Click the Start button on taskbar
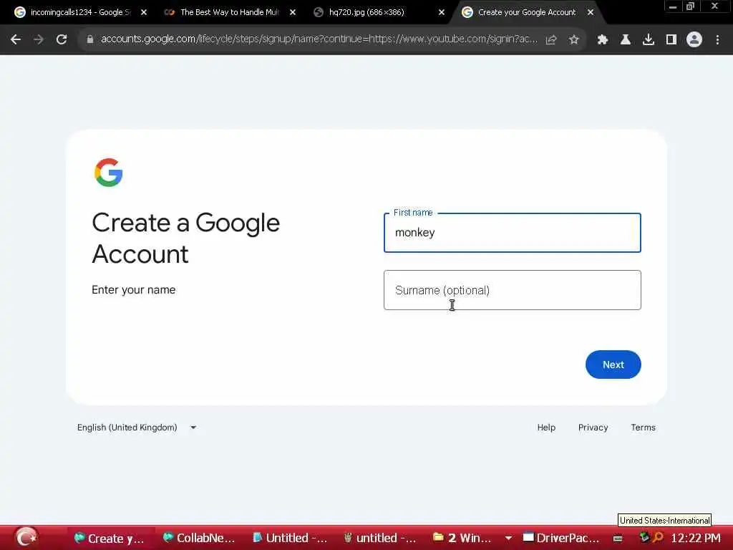 point(26,537)
